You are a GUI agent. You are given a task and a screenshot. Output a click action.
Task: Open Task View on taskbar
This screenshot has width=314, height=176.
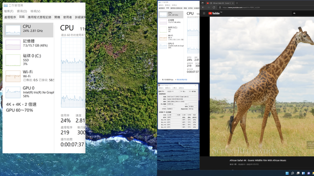(298, 173)
